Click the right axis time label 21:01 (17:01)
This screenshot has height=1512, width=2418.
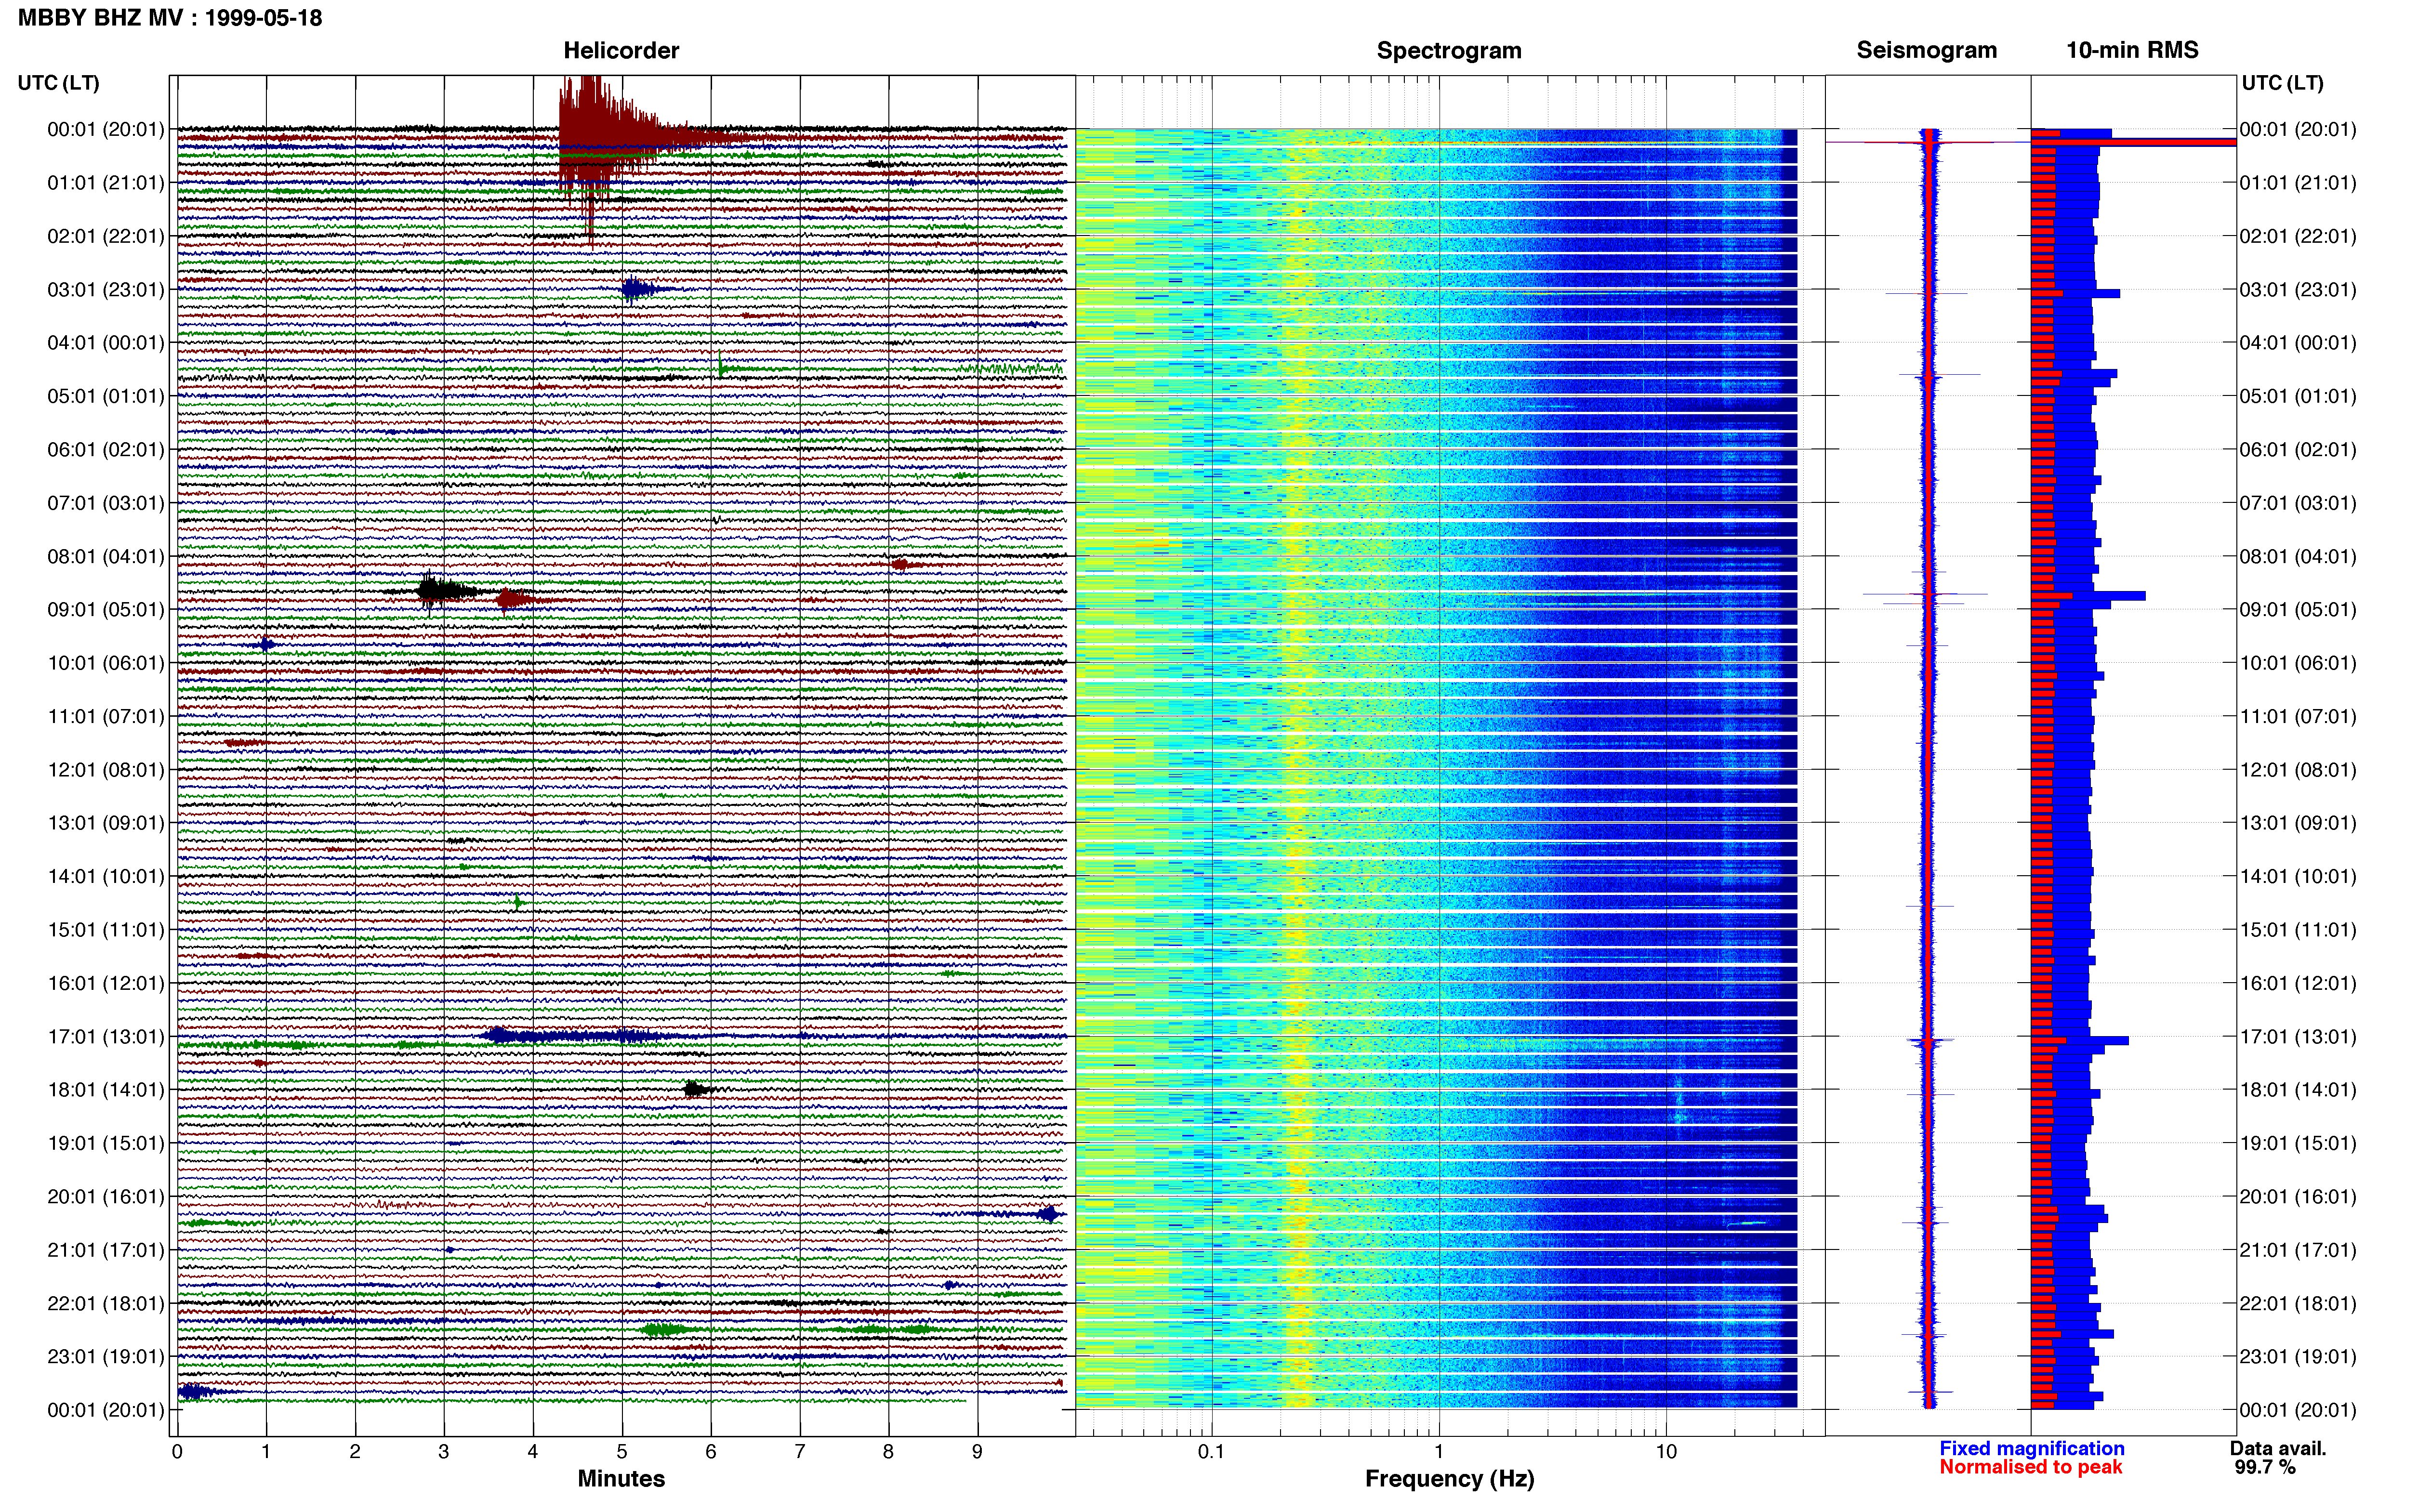2298,1250
